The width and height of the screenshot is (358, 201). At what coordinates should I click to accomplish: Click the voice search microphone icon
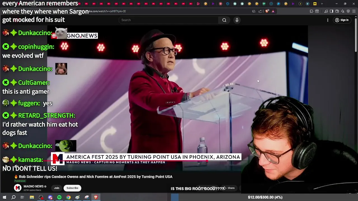tap(237, 20)
